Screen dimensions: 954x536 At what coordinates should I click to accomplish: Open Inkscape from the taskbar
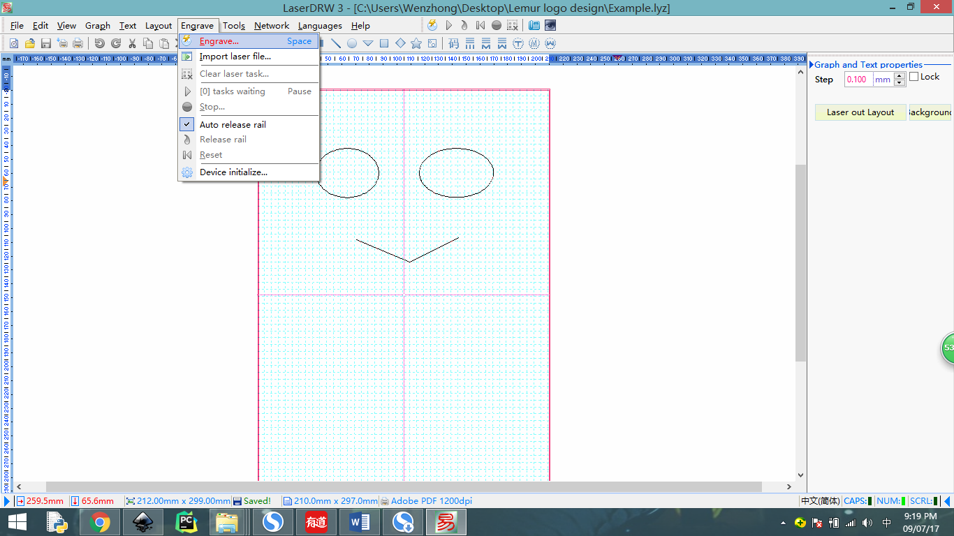click(143, 522)
